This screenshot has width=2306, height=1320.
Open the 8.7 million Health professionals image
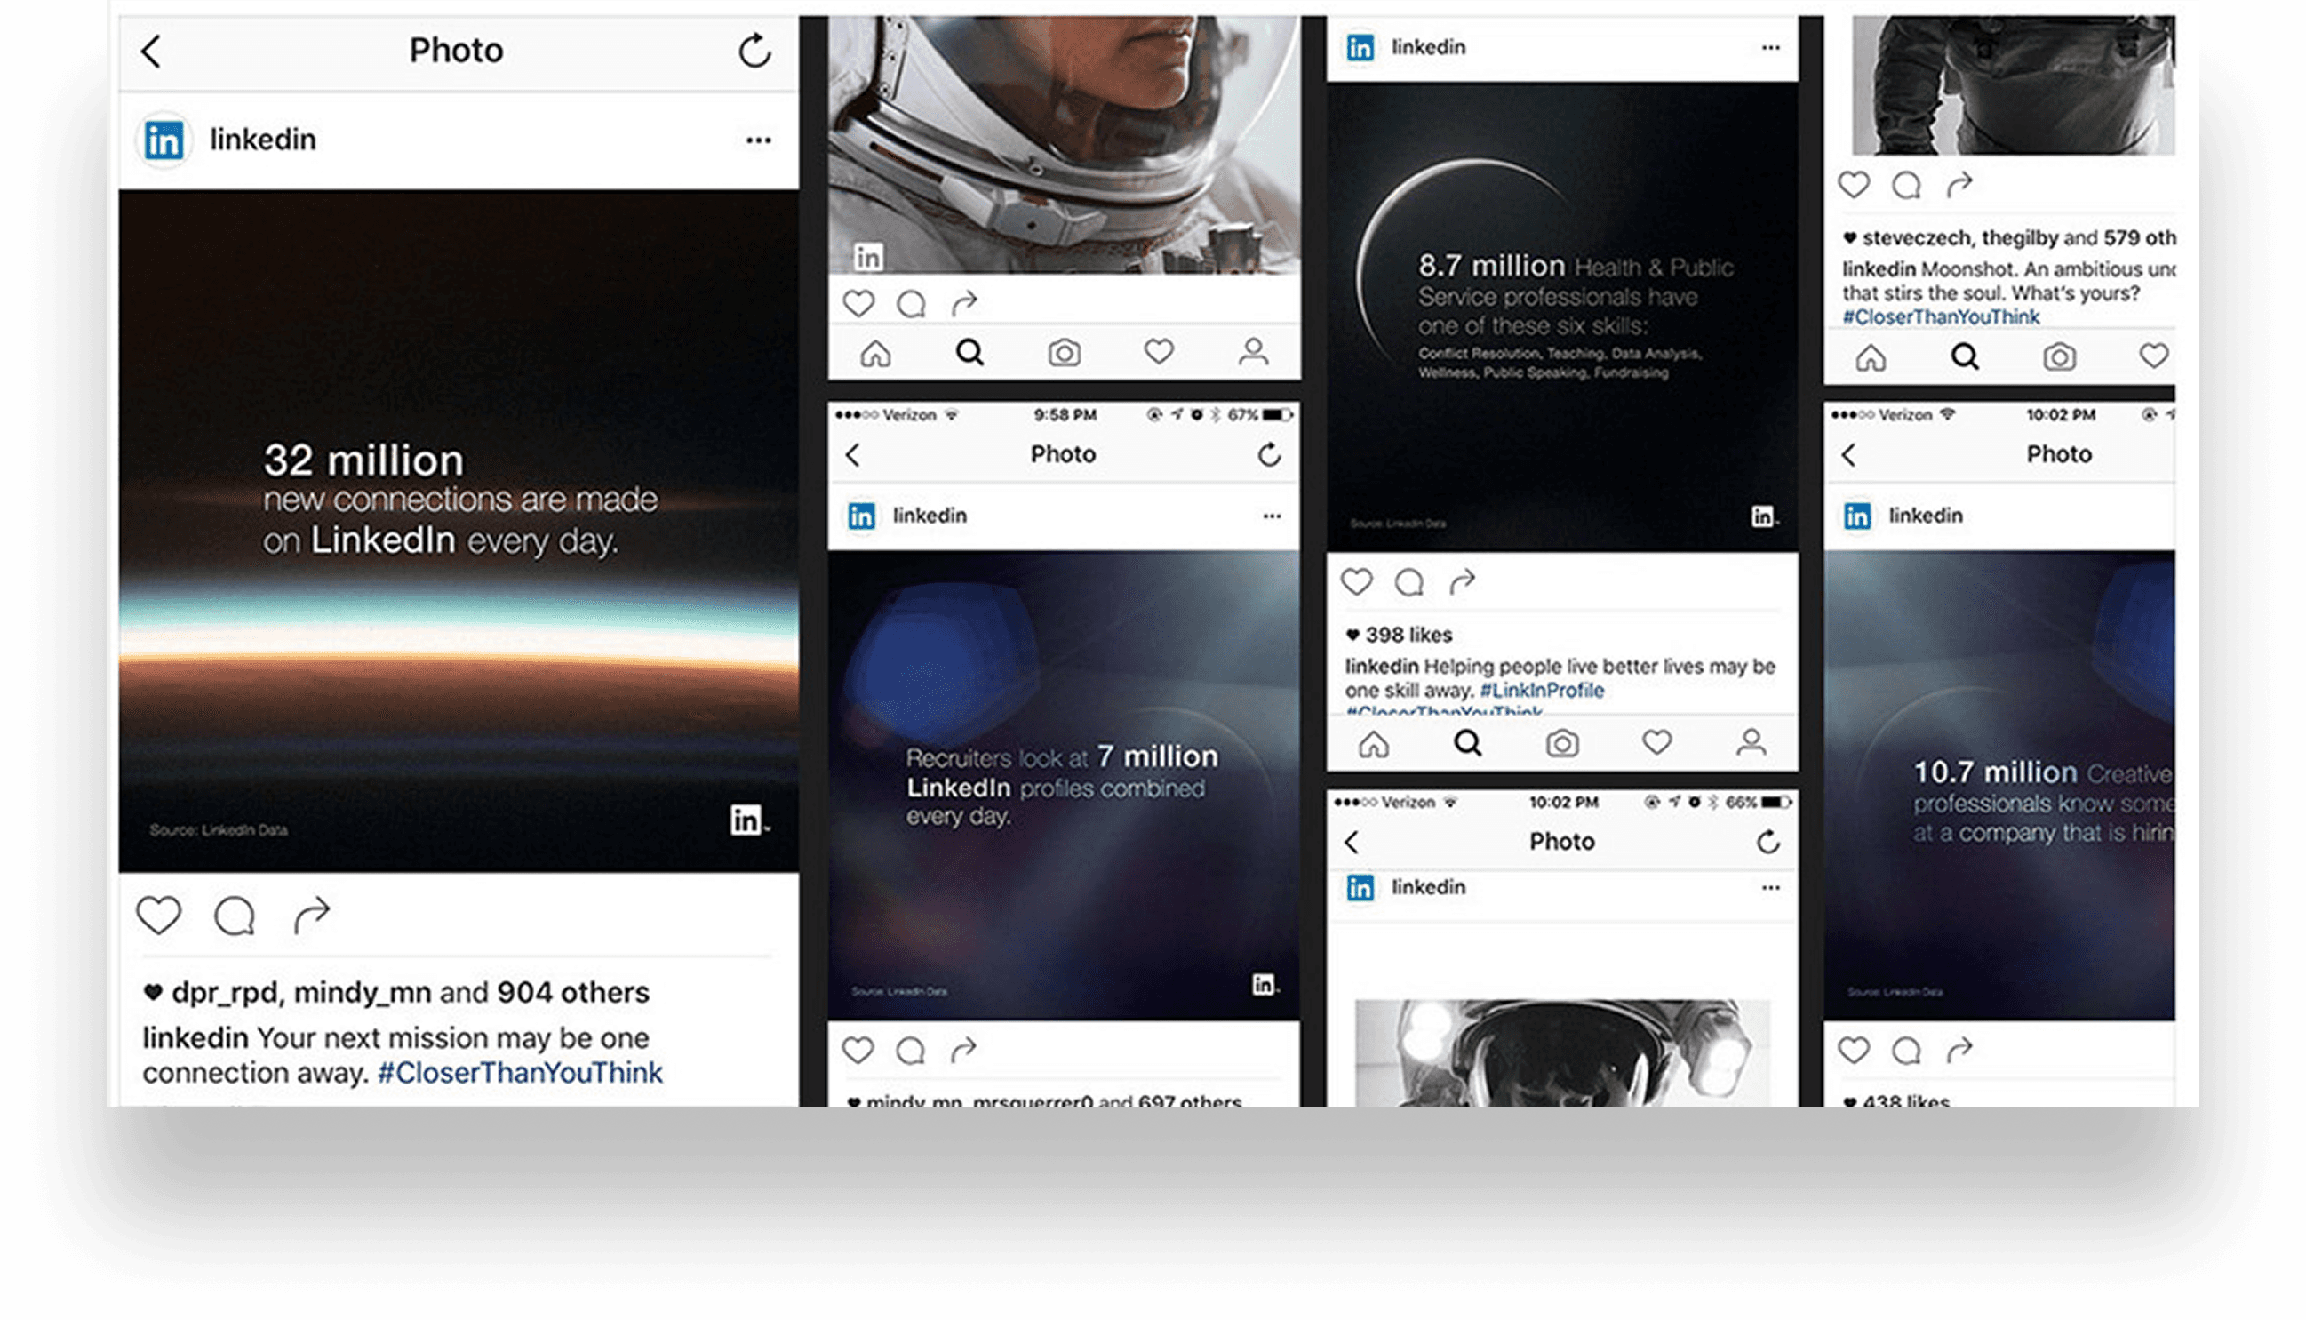coord(1561,317)
